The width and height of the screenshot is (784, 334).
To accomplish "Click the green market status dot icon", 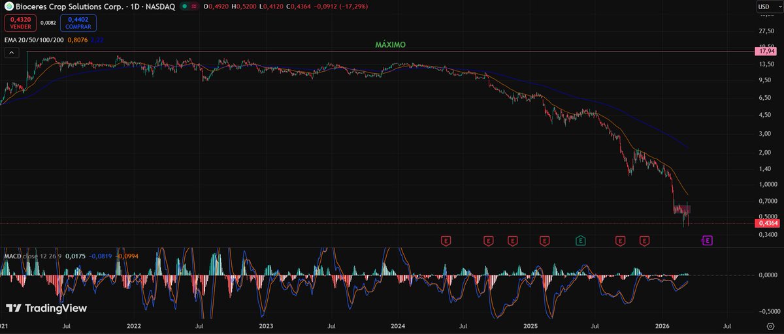I will 185,6.
